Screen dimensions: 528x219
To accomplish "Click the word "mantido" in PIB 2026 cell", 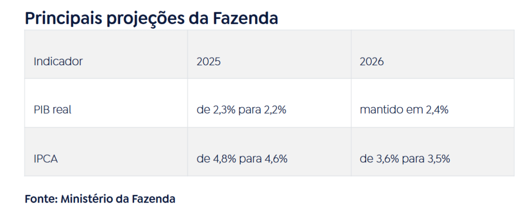I will coord(378,110).
